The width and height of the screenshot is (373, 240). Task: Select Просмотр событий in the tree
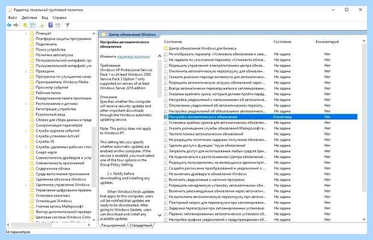coord(52,87)
